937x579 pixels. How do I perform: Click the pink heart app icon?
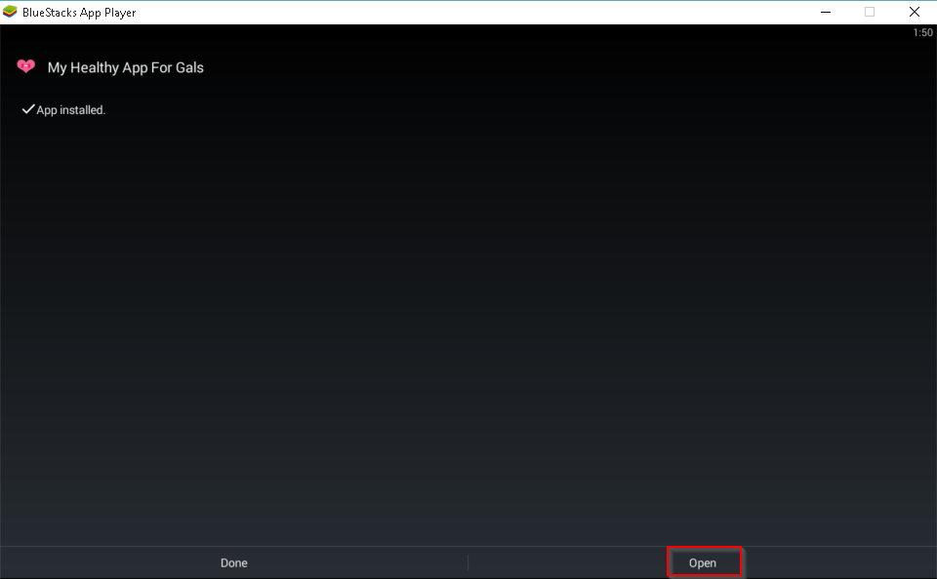pyautogui.click(x=25, y=66)
